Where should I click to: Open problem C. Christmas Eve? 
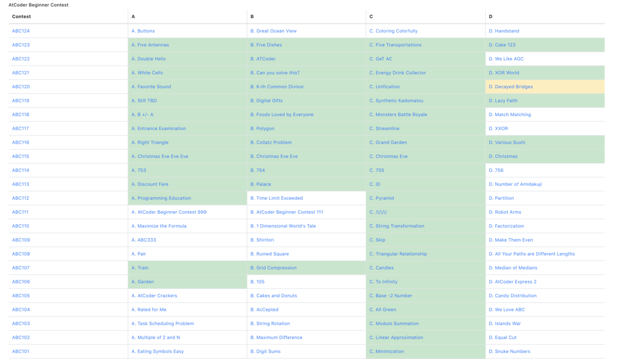tap(388, 157)
